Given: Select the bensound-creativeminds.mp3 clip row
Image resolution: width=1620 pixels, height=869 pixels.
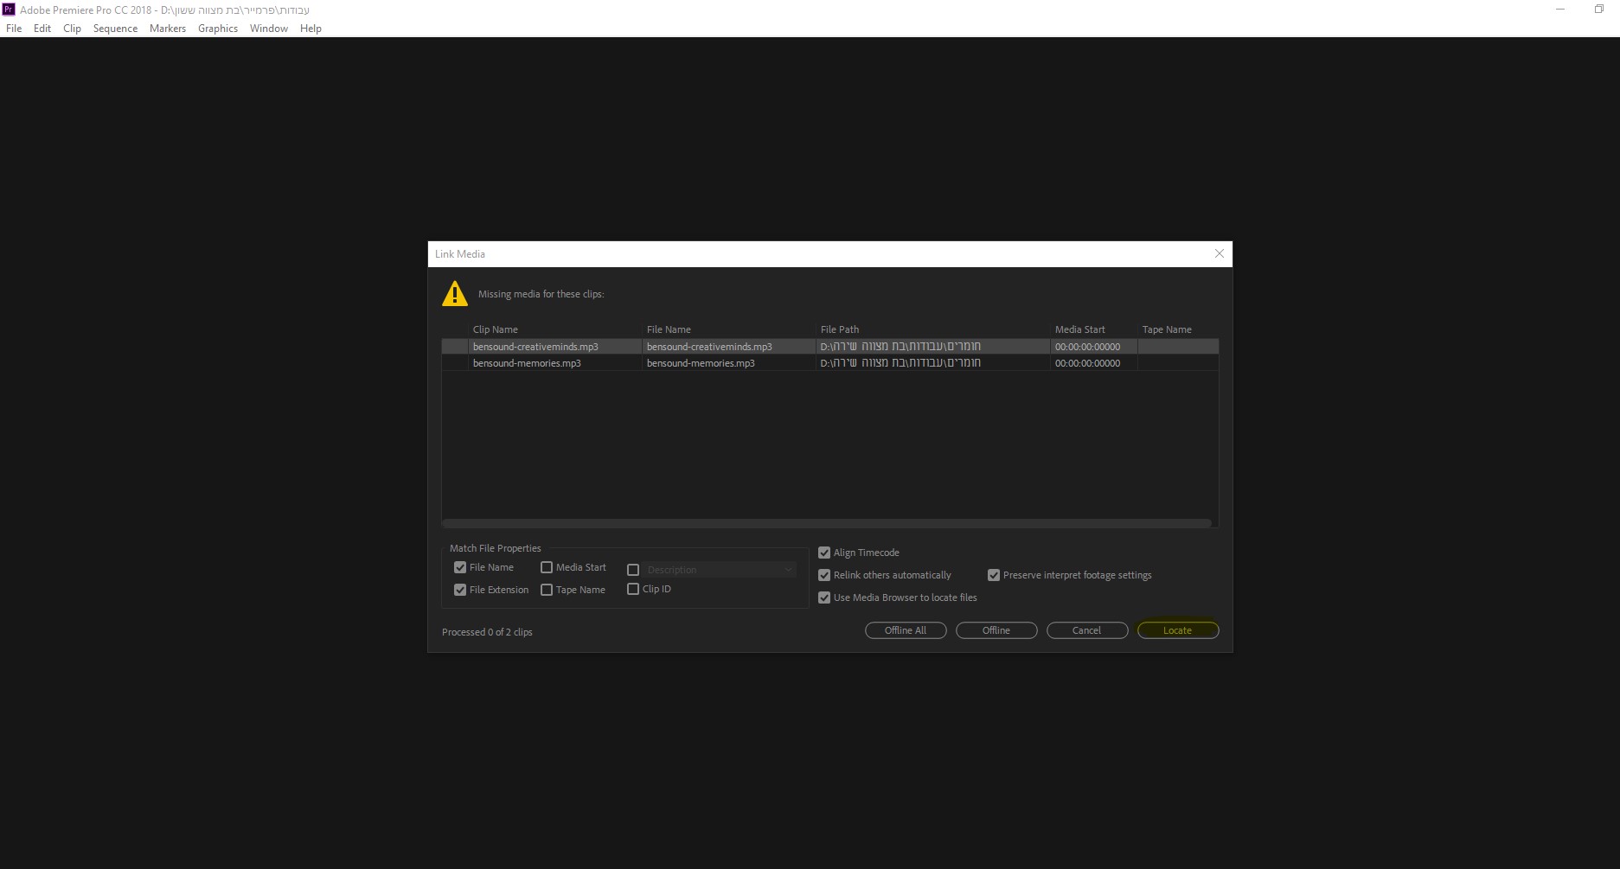Looking at the screenshot, I should point(830,347).
